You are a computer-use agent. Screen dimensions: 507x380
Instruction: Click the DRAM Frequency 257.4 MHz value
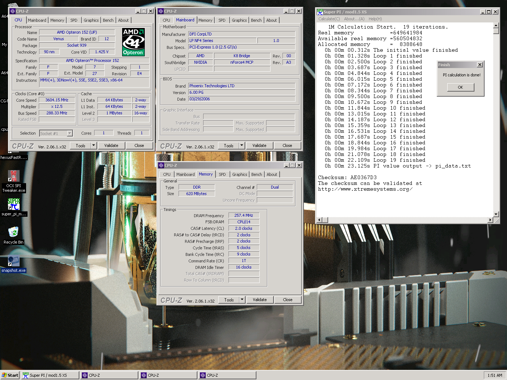244,215
